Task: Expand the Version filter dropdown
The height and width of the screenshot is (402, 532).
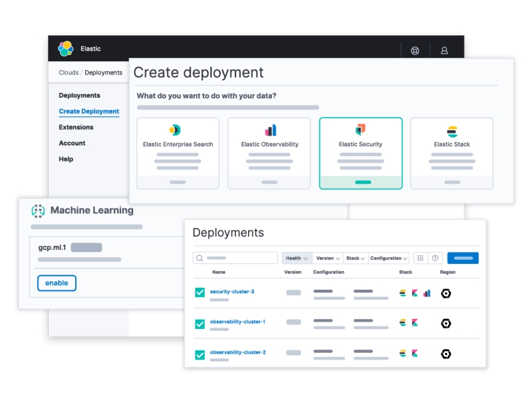Action: [328, 258]
